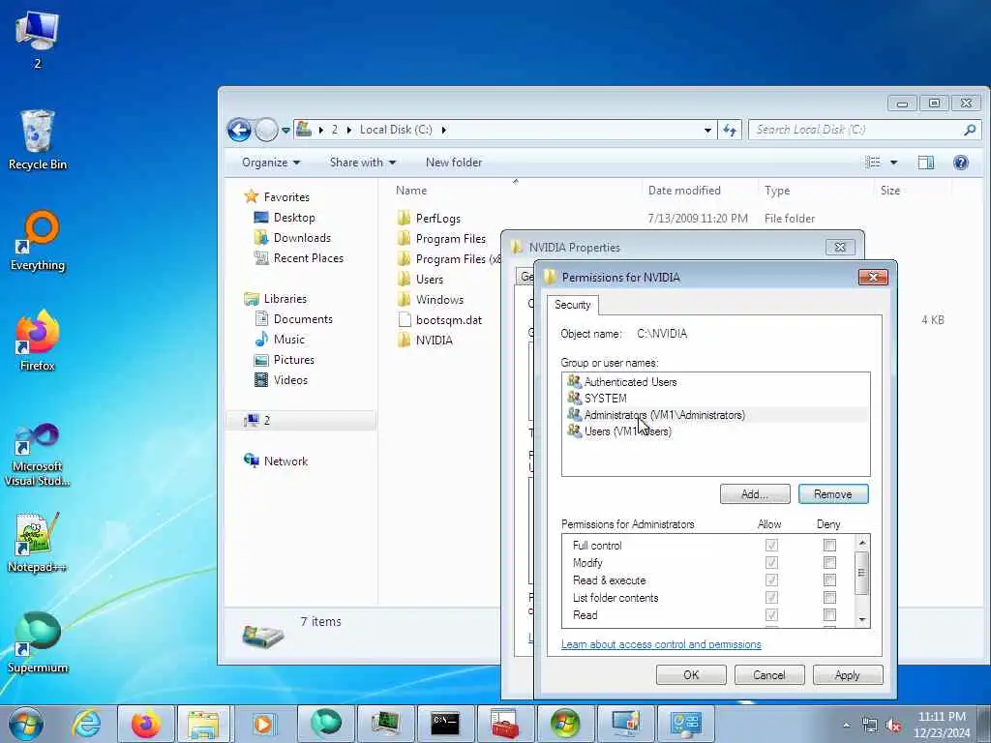Launch Internet Explorer from taskbar
The width and height of the screenshot is (991, 743).
tap(86, 724)
